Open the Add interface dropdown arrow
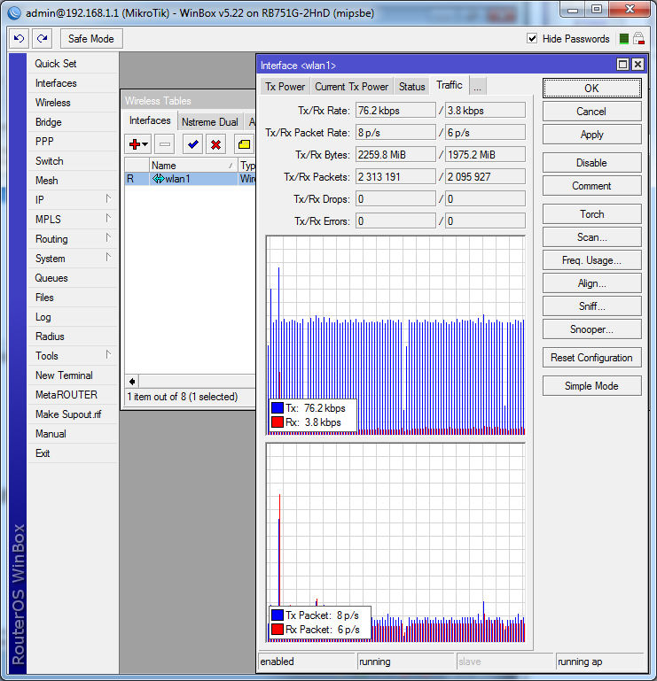 [145, 144]
